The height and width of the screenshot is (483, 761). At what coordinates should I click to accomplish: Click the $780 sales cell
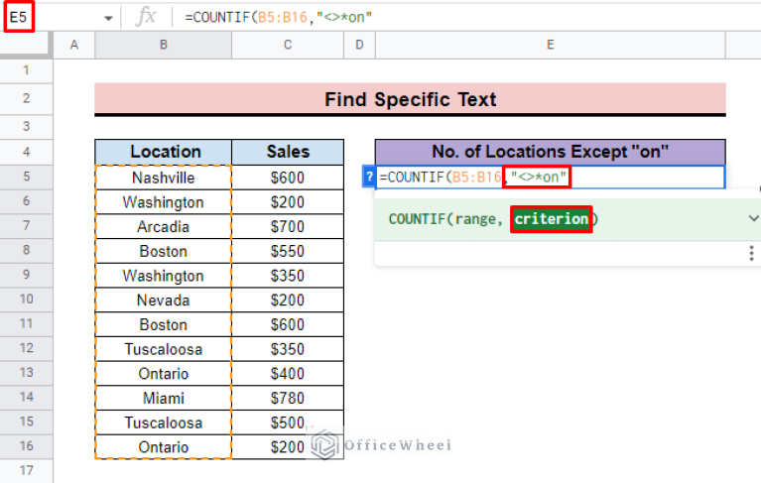288,398
